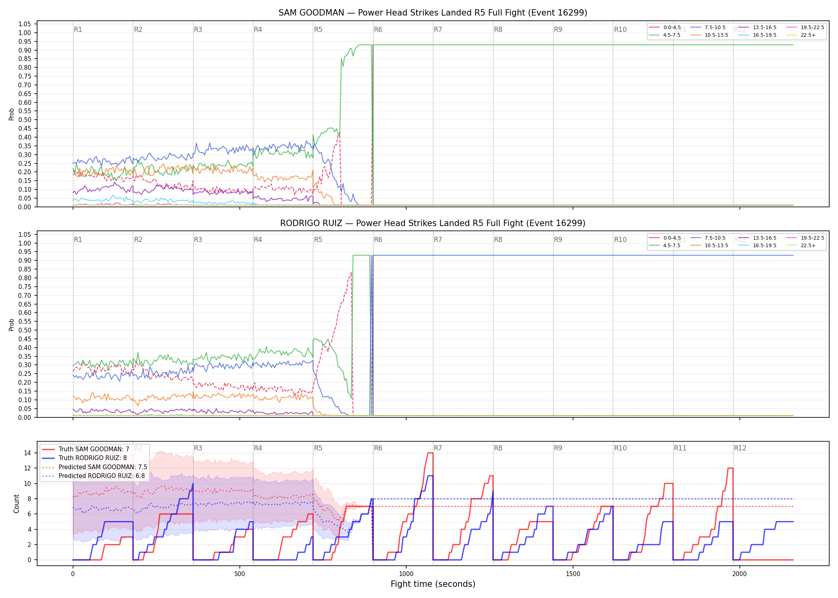Click the R6 round marker in the Rodrigo Ruiz chart
Viewport: 838px width, 598px height.
[x=378, y=240]
